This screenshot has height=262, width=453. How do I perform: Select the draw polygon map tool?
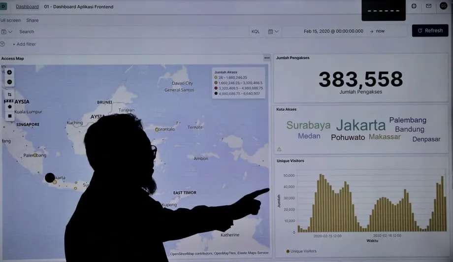click(x=9, y=106)
